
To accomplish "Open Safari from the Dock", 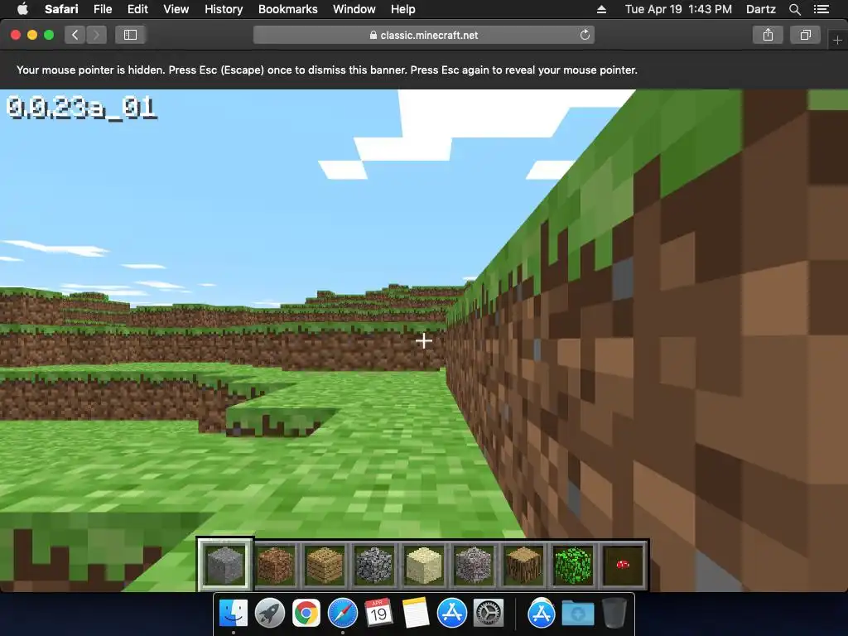I will click(342, 614).
